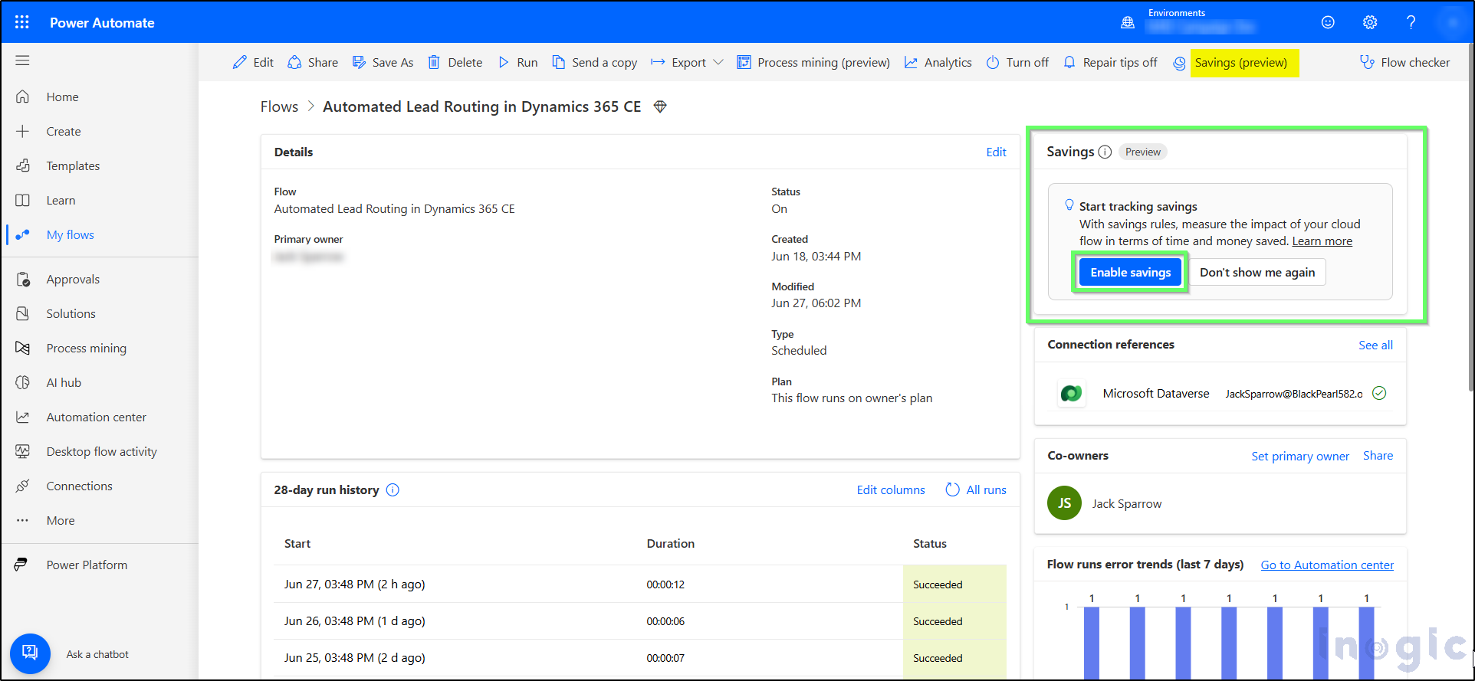Toggle Repair tips off

(1110, 62)
